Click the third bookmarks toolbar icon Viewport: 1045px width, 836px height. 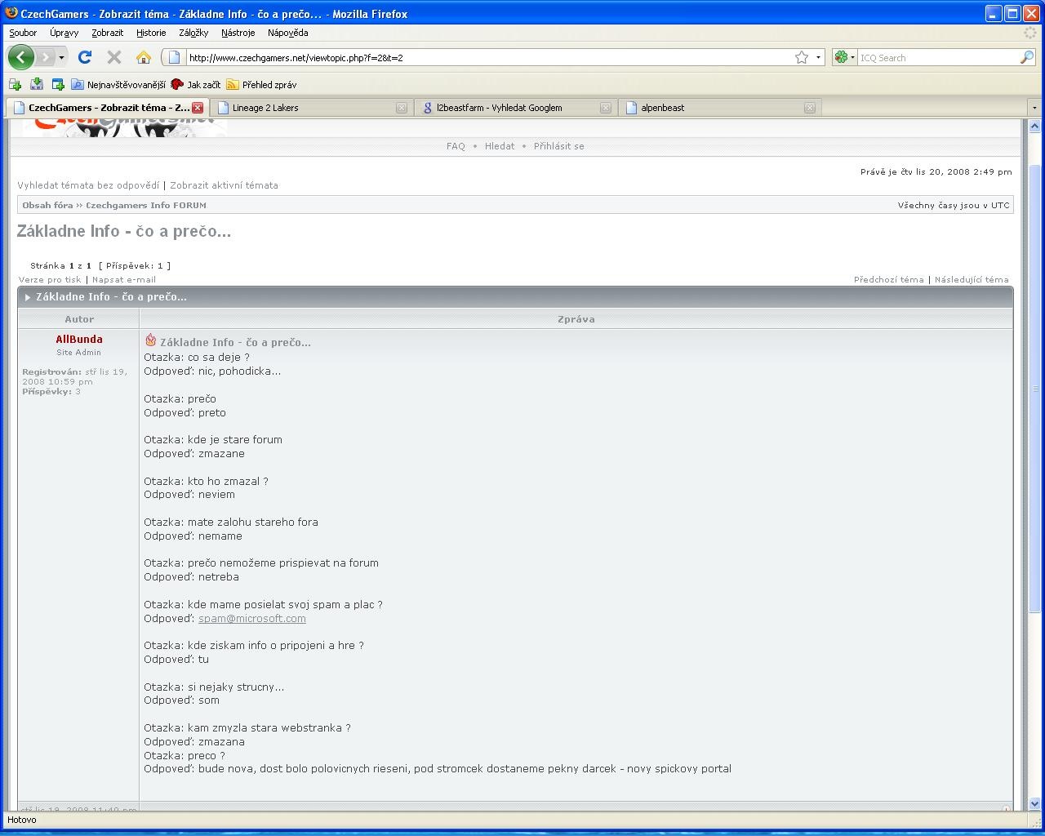(58, 84)
